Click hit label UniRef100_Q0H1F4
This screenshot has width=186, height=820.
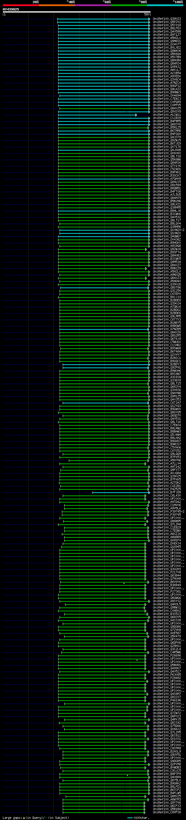pos(167,540)
